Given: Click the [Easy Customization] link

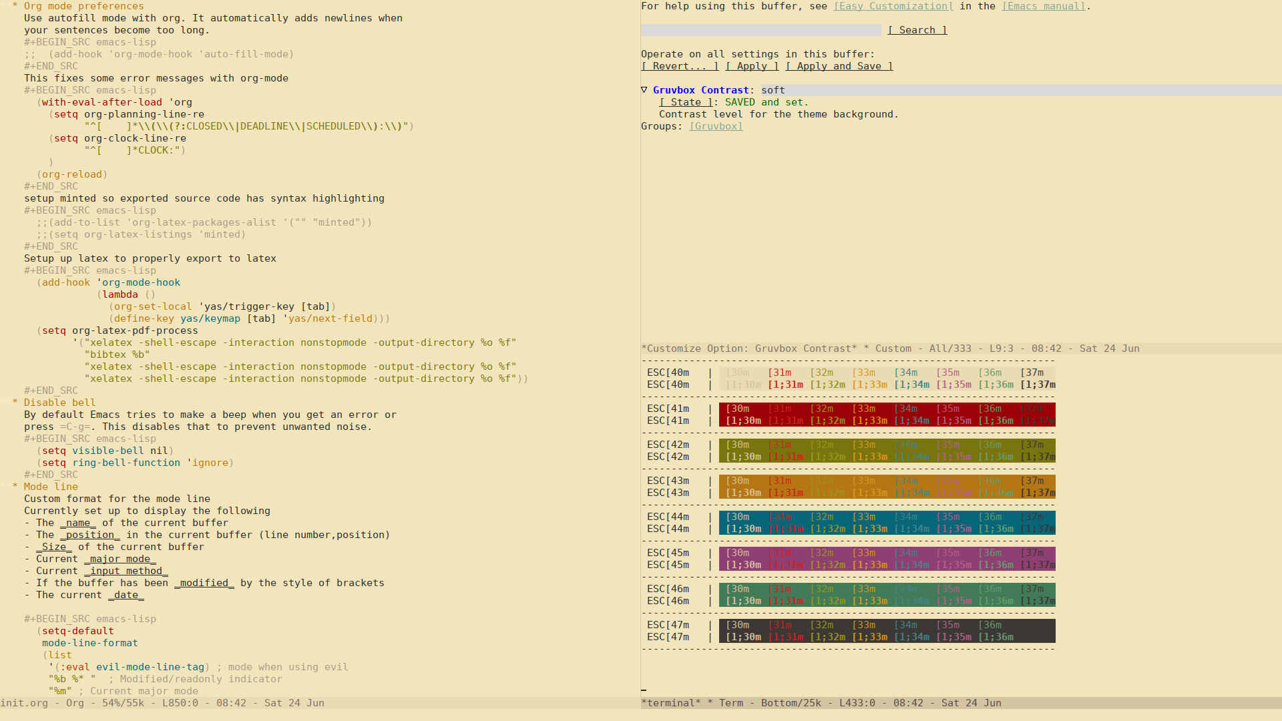Looking at the screenshot, I should click(893, 6).
